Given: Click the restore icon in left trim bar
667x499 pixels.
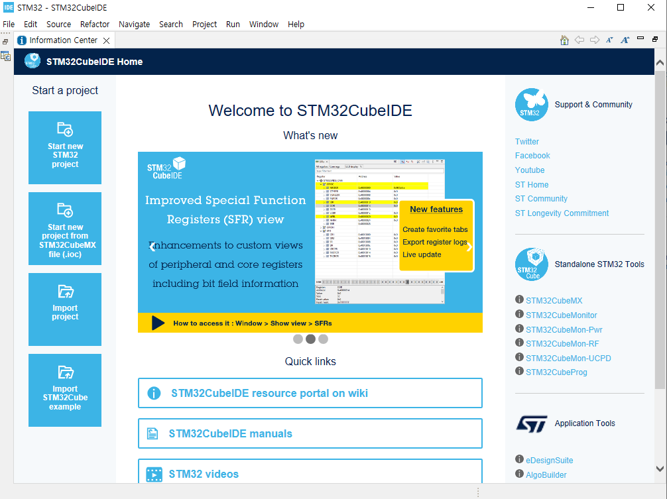Looking at the screenshot, I should [5, 42].
